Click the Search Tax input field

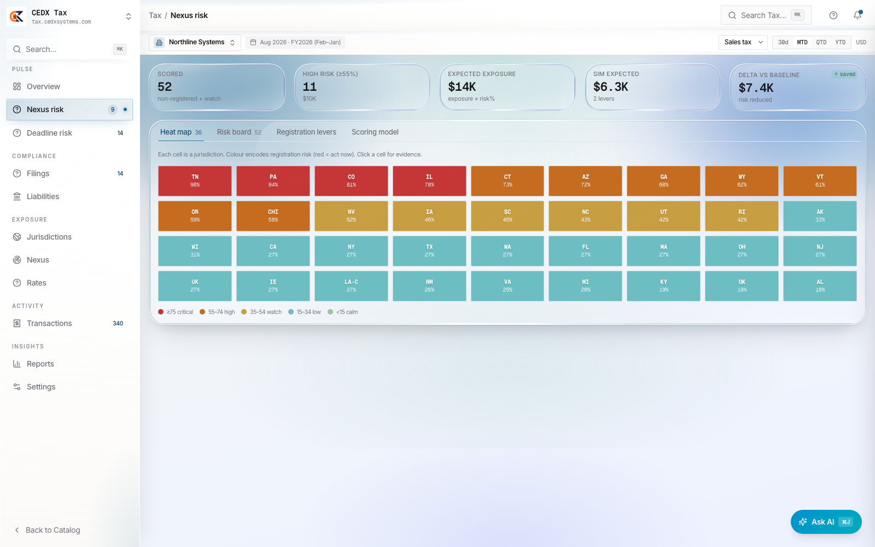click(x=766, y=15)
